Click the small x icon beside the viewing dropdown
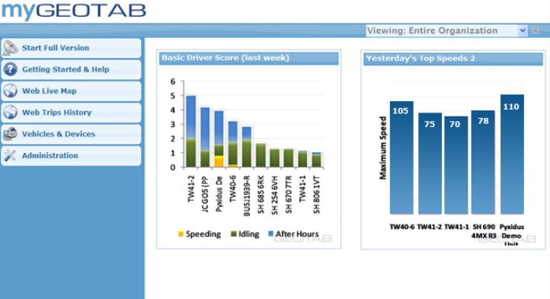This screenshot has height=299, width=550. tap(536, 30)
